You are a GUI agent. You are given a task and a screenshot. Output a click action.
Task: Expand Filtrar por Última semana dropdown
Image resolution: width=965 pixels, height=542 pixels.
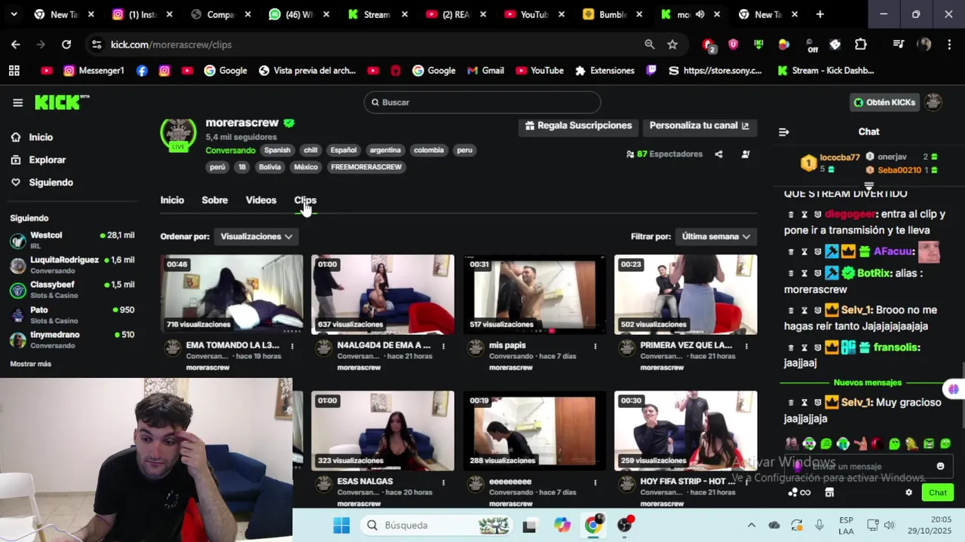(x=715, y=236)
